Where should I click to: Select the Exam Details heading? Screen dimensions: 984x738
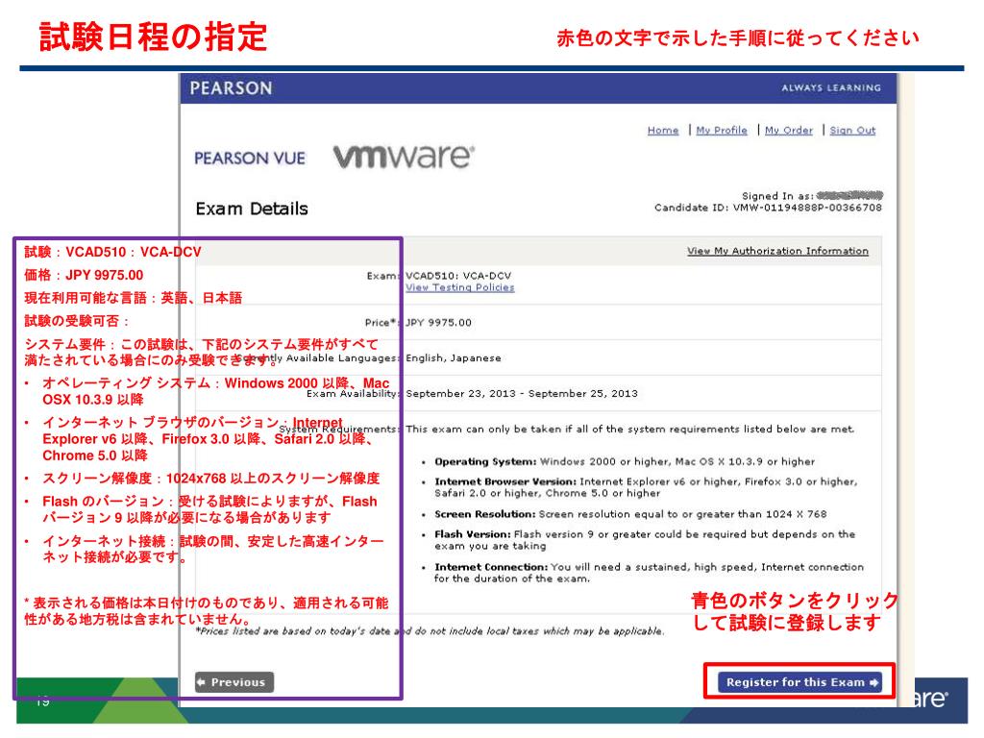[252, 209]
